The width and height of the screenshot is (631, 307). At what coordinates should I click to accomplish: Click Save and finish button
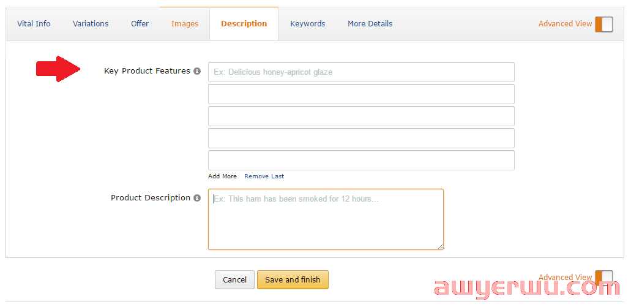[x=293, y=280]
